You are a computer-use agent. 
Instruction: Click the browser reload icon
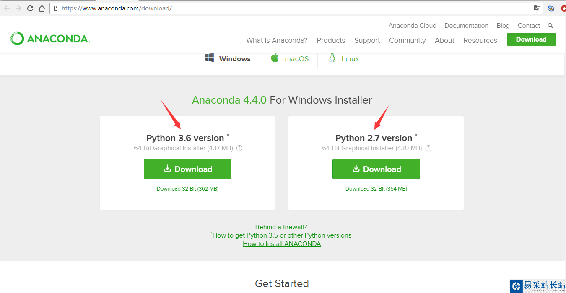tap(30, 8)
